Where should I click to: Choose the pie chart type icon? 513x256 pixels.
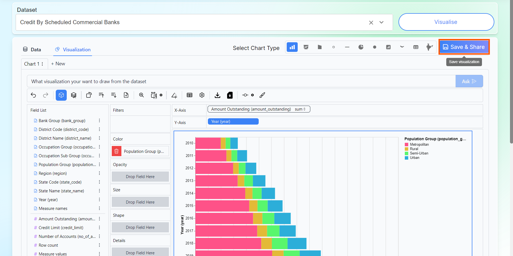click(x=361, y=47)
